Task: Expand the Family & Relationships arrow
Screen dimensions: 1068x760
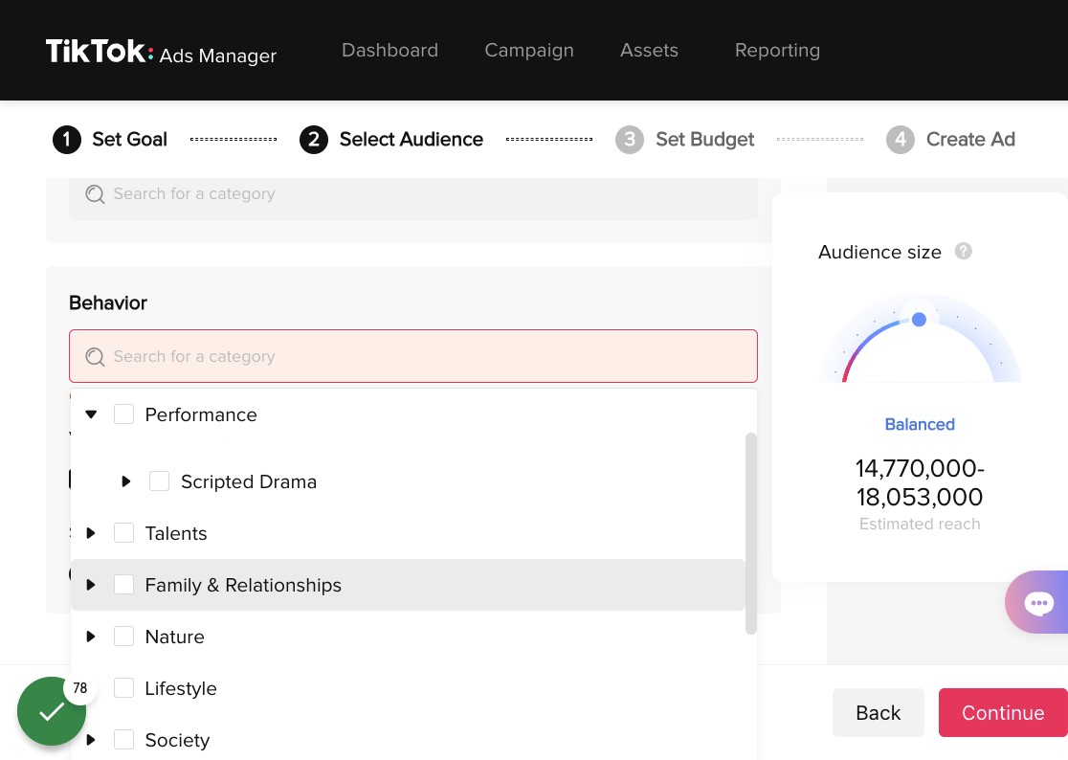Action: 91,584
